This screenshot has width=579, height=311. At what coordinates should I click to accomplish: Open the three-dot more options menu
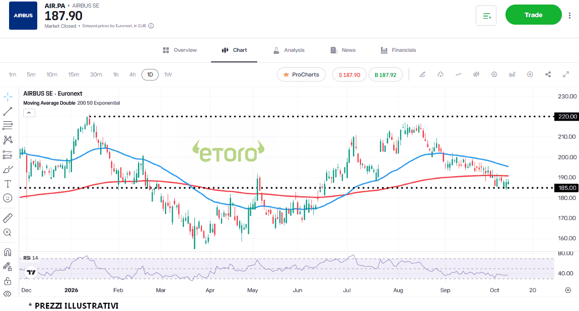coord(569,15)
